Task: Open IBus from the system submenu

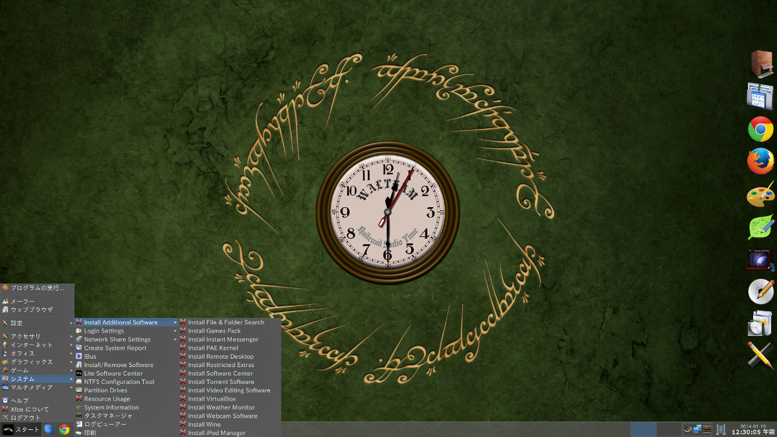Action: pyautogui.click(x=126, y=356)
